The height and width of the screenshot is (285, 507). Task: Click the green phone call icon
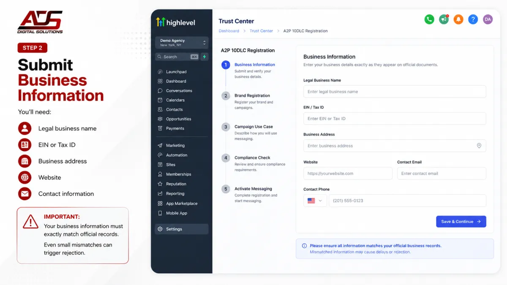[x=429, y=19]
